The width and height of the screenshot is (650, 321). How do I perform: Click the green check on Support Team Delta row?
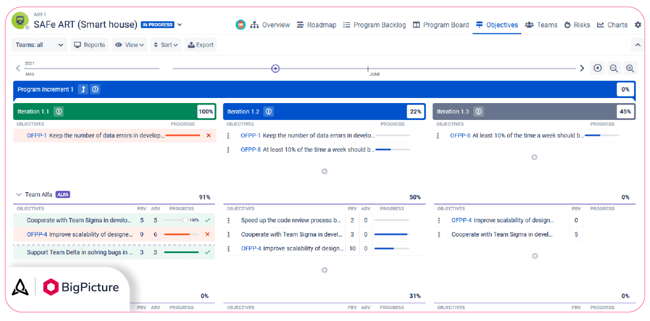[x=207, y=252]
